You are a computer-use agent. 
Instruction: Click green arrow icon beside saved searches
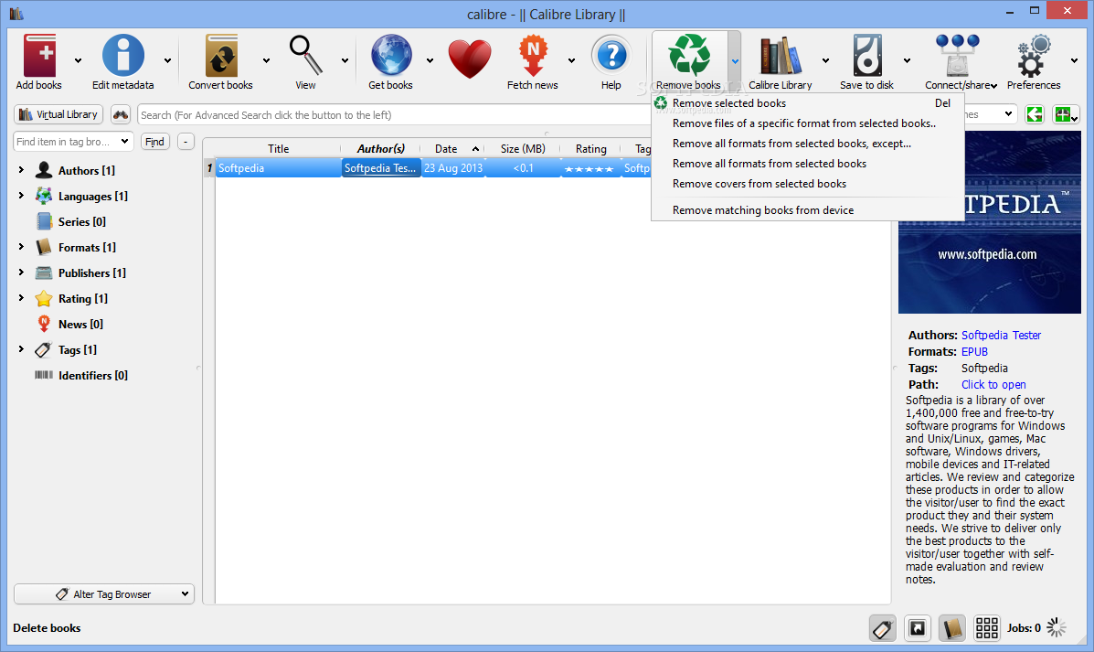coord(1035,114)
